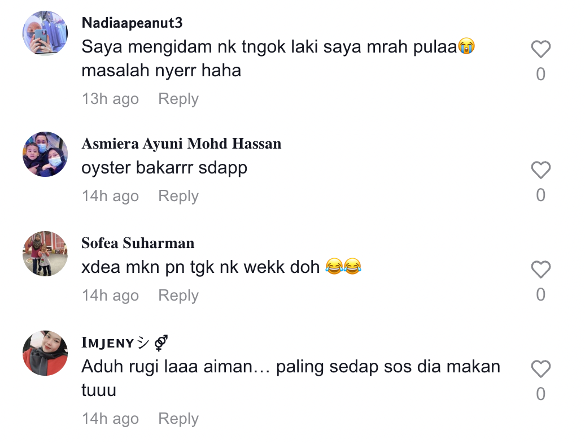Select the 13h ago timestamp

click(x=111, y=99)
